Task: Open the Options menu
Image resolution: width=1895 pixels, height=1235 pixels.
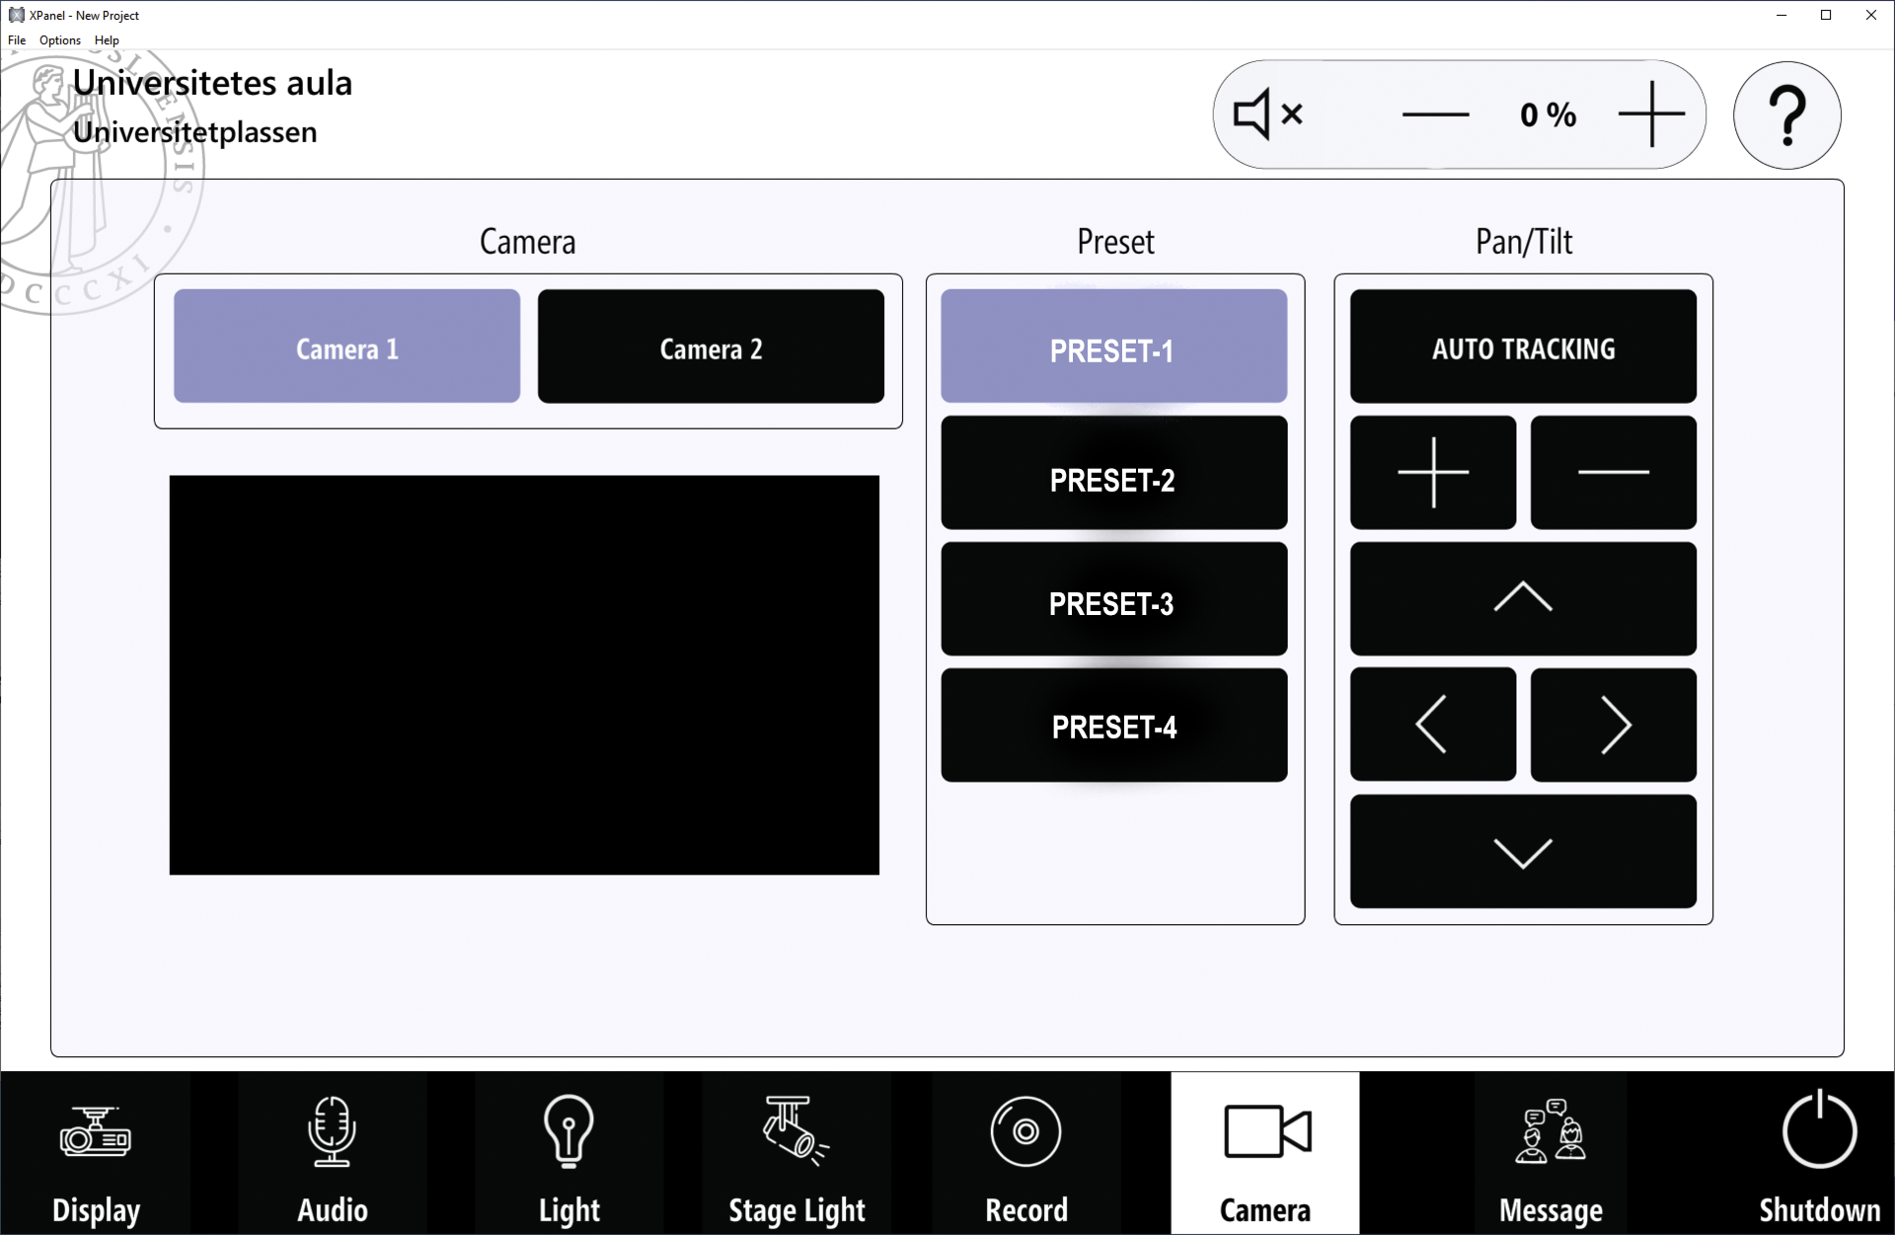Action: pyautogui.click(x=60, y=40)
